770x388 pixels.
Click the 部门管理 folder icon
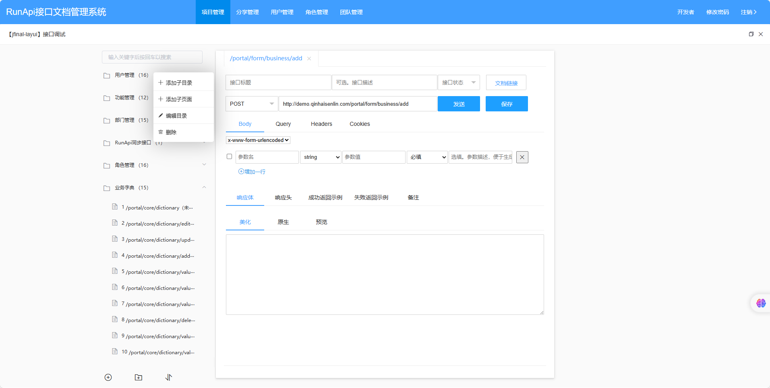pos(107,121)
